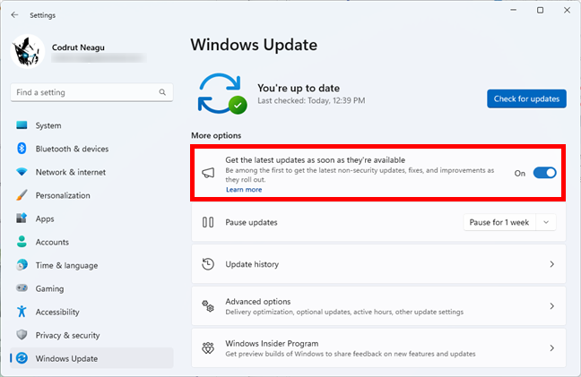Click the Advanced options gears icon

[x=208, y=306]
